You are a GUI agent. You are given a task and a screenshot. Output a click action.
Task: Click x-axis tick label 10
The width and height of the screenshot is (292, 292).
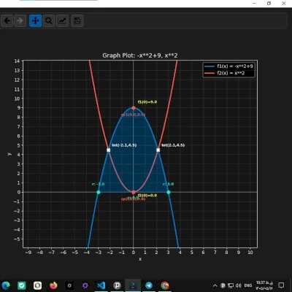pos(250,253)
